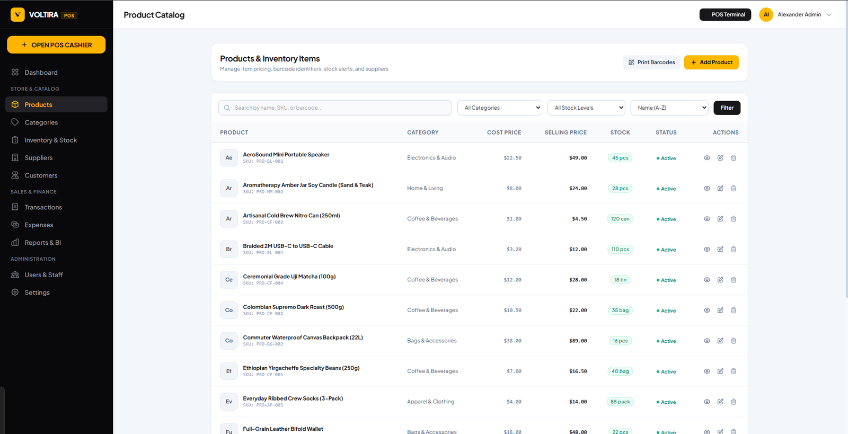View the Artisanal Cold Brew Nitro Can
The width and height of the screenshot is (848, 434).
pyautogui.click(x=707, y=219)
